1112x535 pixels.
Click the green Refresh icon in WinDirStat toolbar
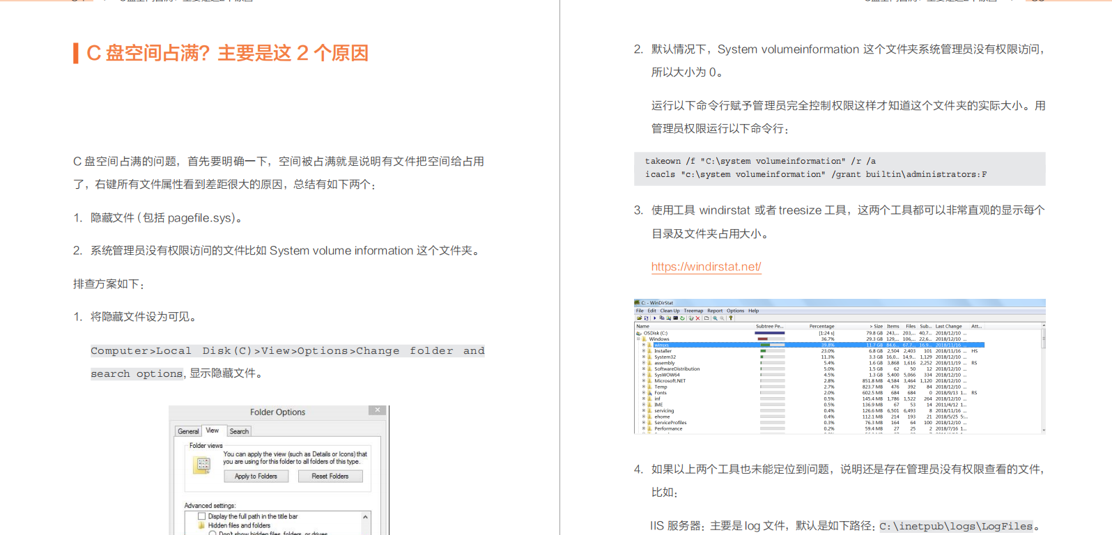(682, 318)
